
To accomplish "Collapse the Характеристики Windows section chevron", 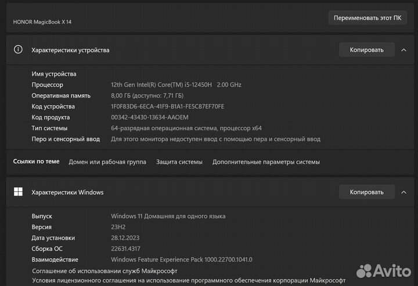I will 403,192.
